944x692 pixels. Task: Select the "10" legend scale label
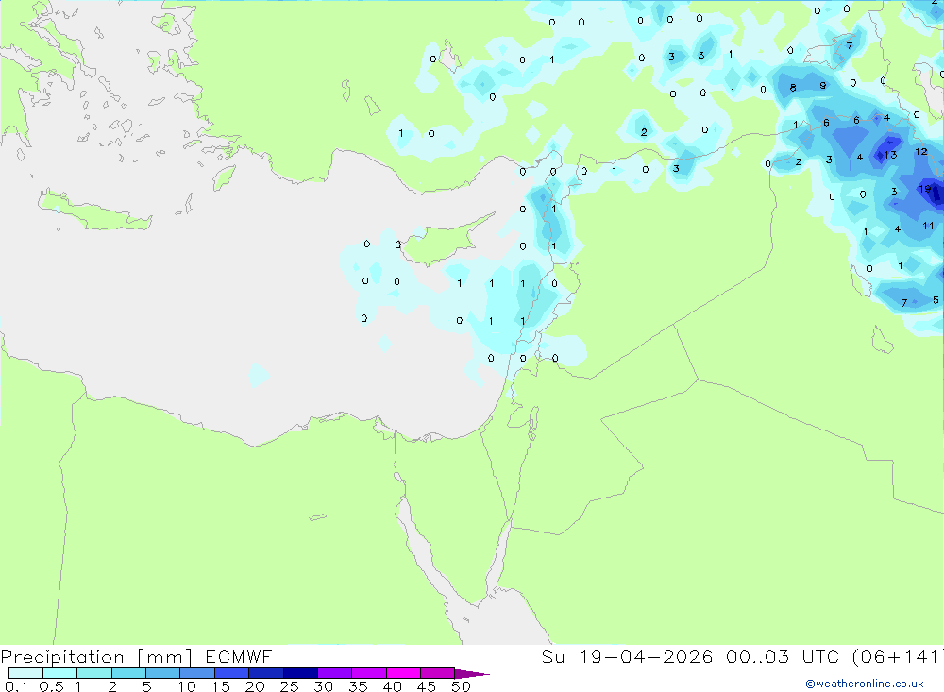tap(186, 686)
